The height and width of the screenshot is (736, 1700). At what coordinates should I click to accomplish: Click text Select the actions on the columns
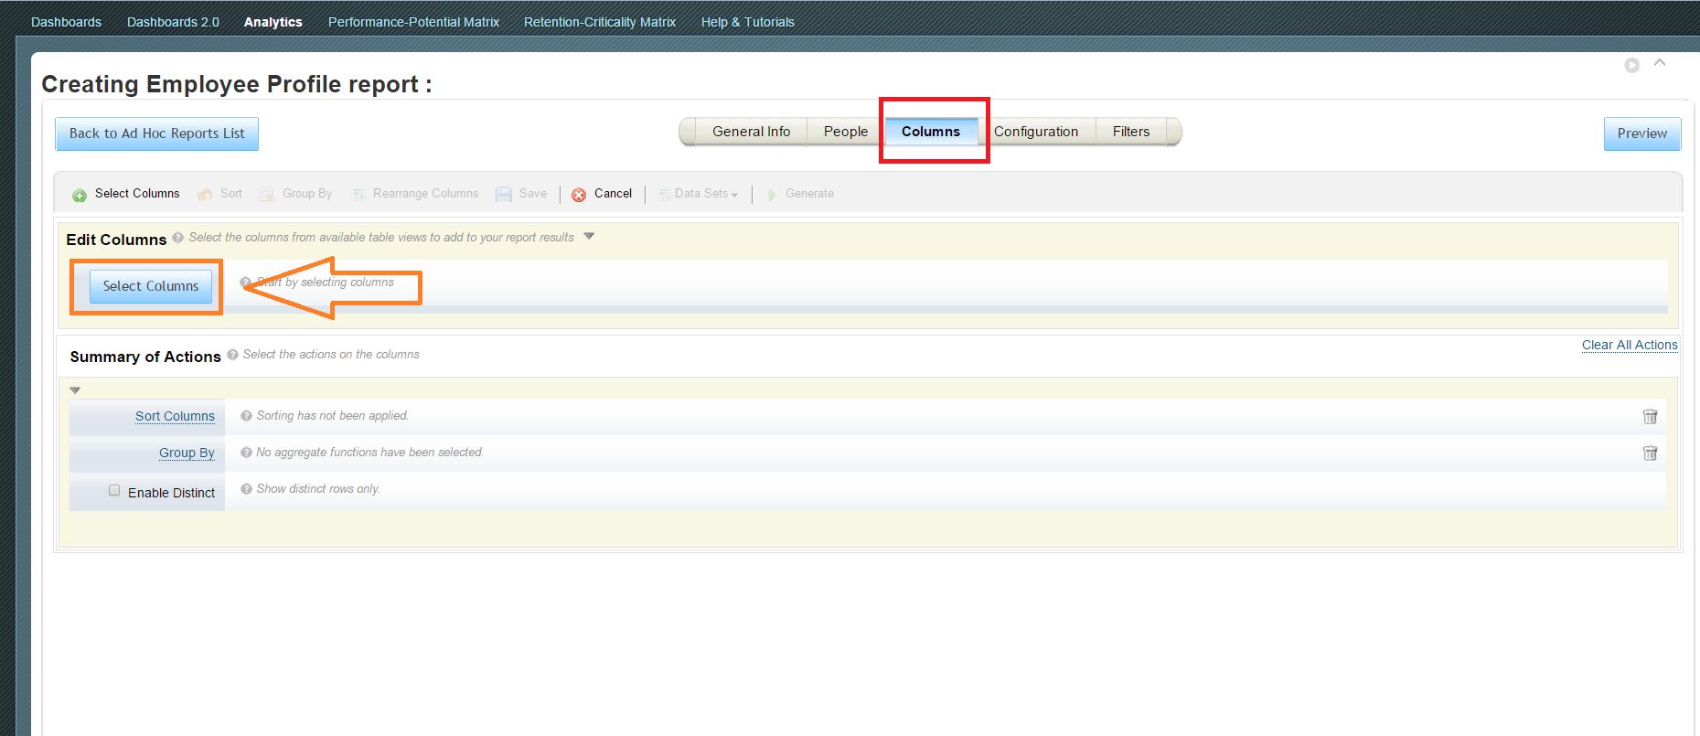[x=331, y=355]
